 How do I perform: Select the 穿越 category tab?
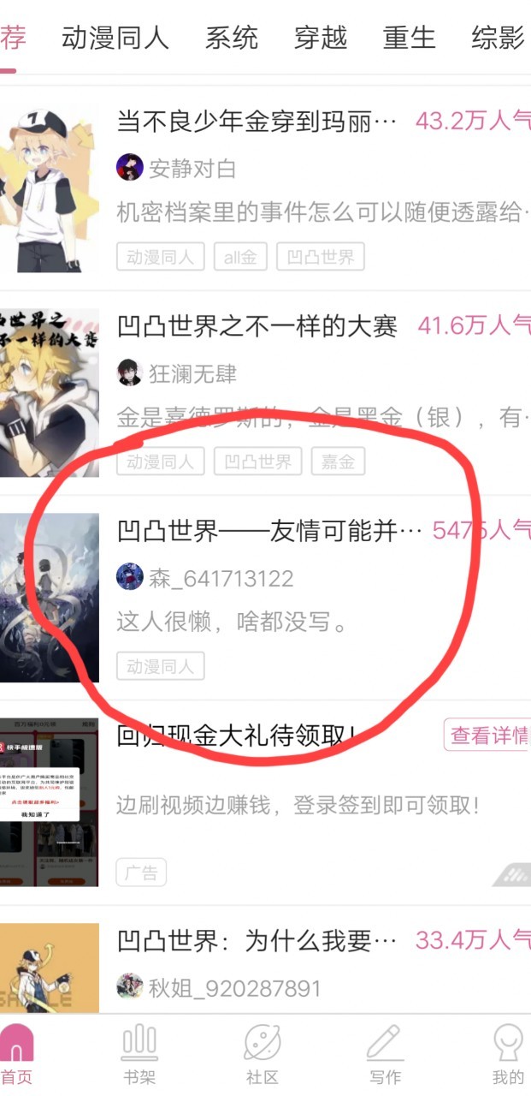pyautogui.click(x=321, y=38)
